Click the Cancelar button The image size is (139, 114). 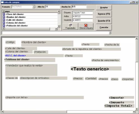pyautogui.click(x=104, y=27)
